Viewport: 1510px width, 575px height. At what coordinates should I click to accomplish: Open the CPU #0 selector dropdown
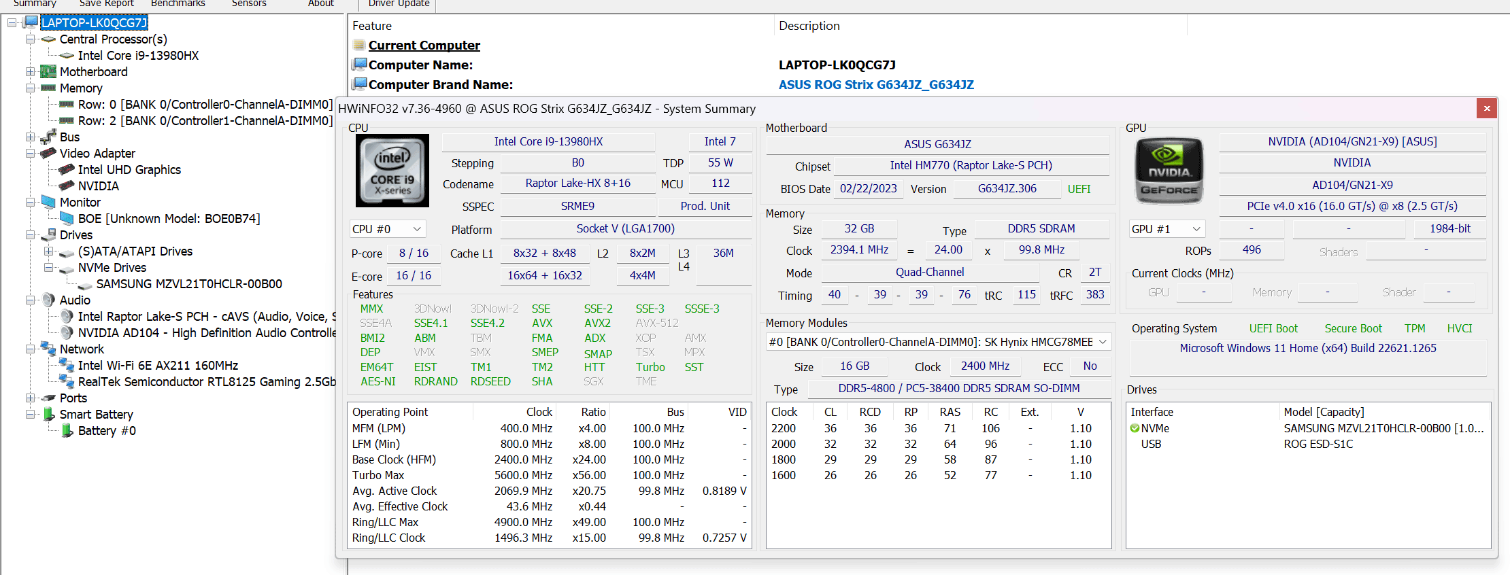(388, 229)
